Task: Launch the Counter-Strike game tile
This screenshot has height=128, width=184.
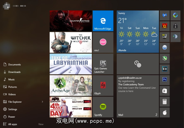Action: click(71, 21)
